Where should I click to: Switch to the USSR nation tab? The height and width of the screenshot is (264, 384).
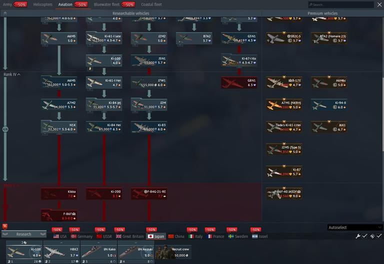(104, 236)
